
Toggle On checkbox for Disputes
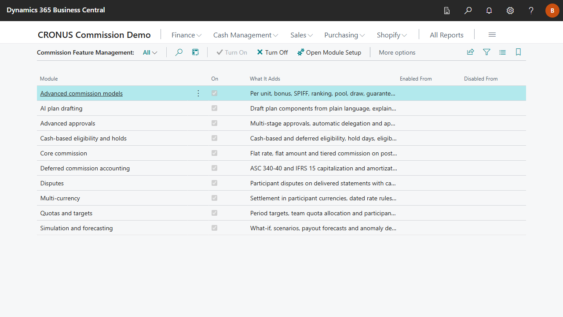(215, 183)
